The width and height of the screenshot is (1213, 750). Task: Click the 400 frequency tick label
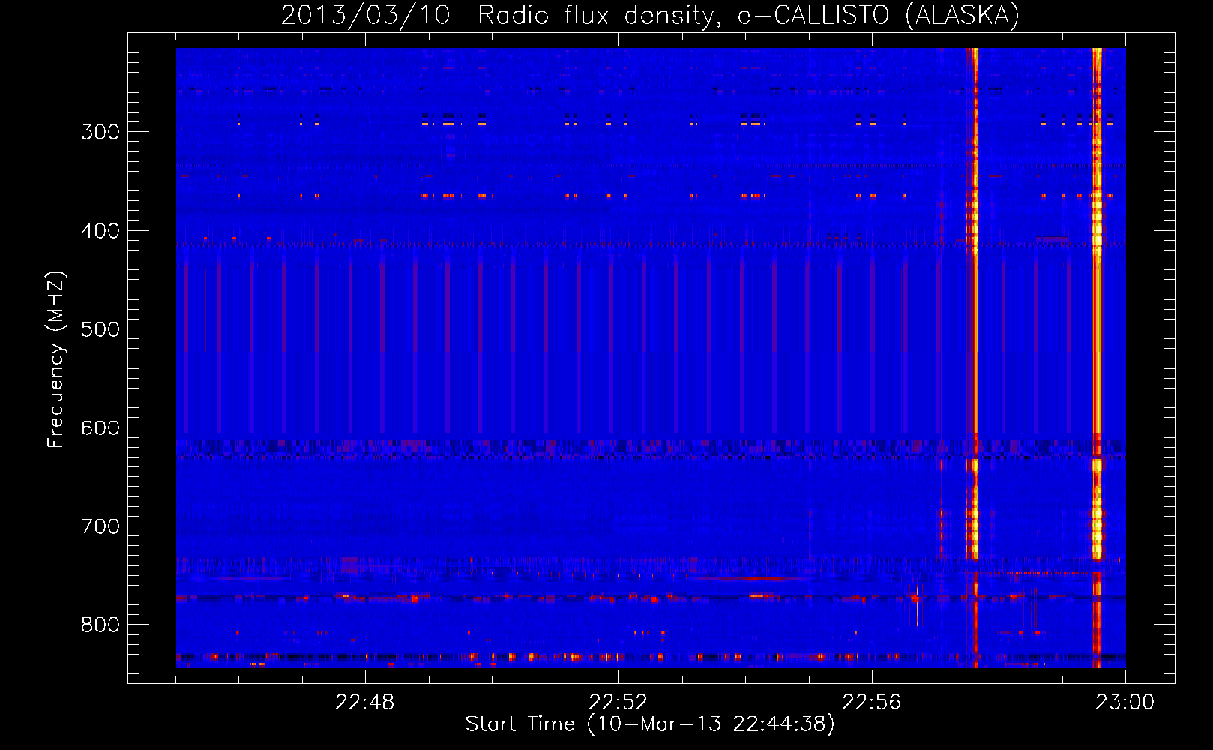click(x=100, y=231)
